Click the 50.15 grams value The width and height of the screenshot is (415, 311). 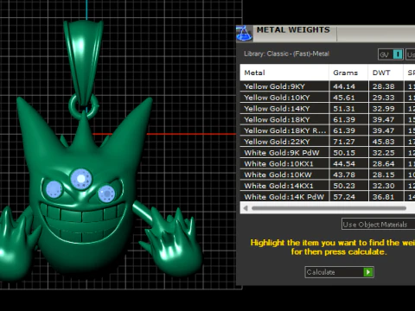coord(344,153)
